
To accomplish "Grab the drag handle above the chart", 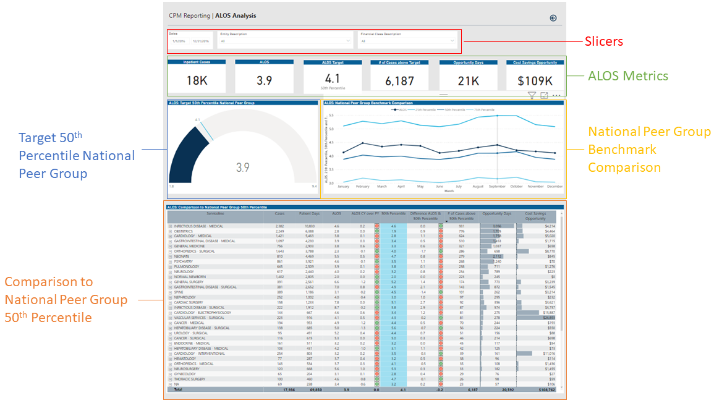I will pos(443,95).
